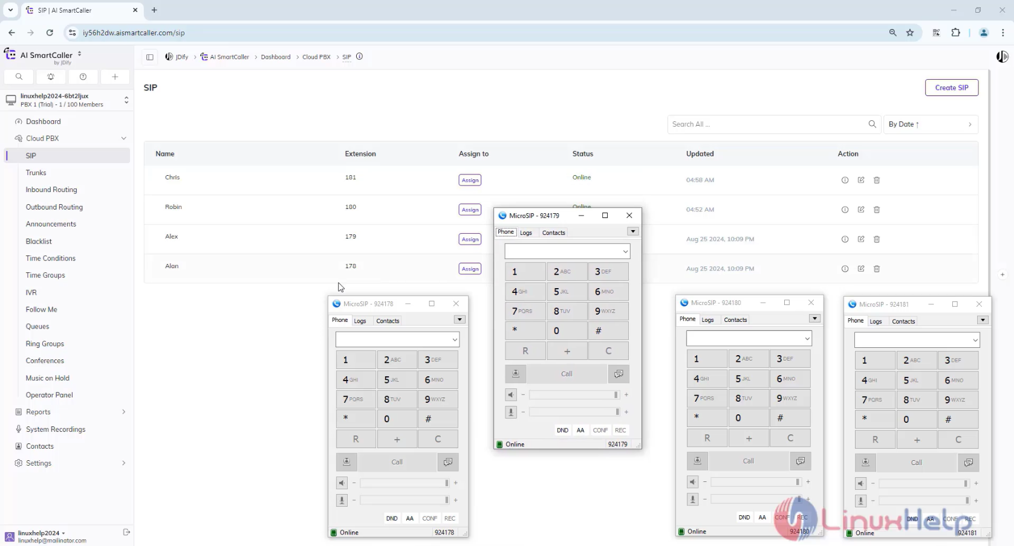Image resolution: width=1014 pixels, height=546 pixels.
Task: Adjust speaker volume slider in MicroSIP 924181
Action: (x=924, y=483)
